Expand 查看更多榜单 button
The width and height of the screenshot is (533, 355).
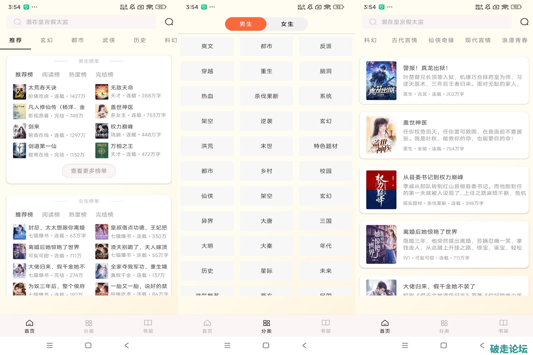point(89,171)
